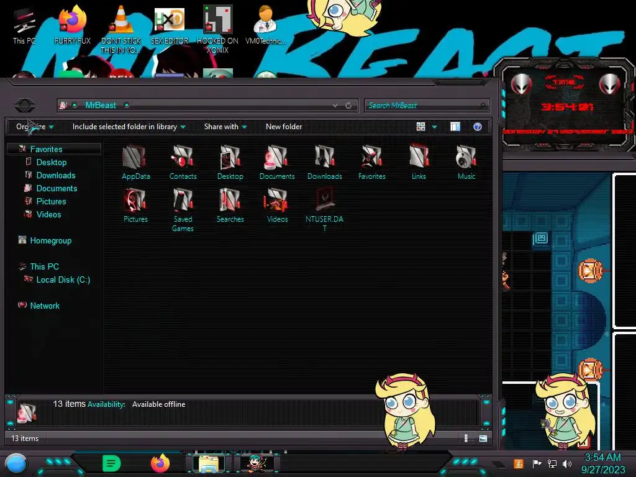Screen dimensions: 636x477
Task: Select Videos in navigation pane
Action: click(48, 214)
